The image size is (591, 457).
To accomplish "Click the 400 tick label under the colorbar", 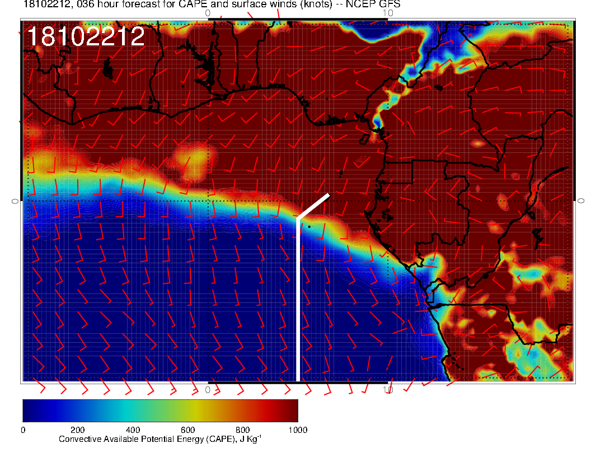I will click(x=133, y=430).
